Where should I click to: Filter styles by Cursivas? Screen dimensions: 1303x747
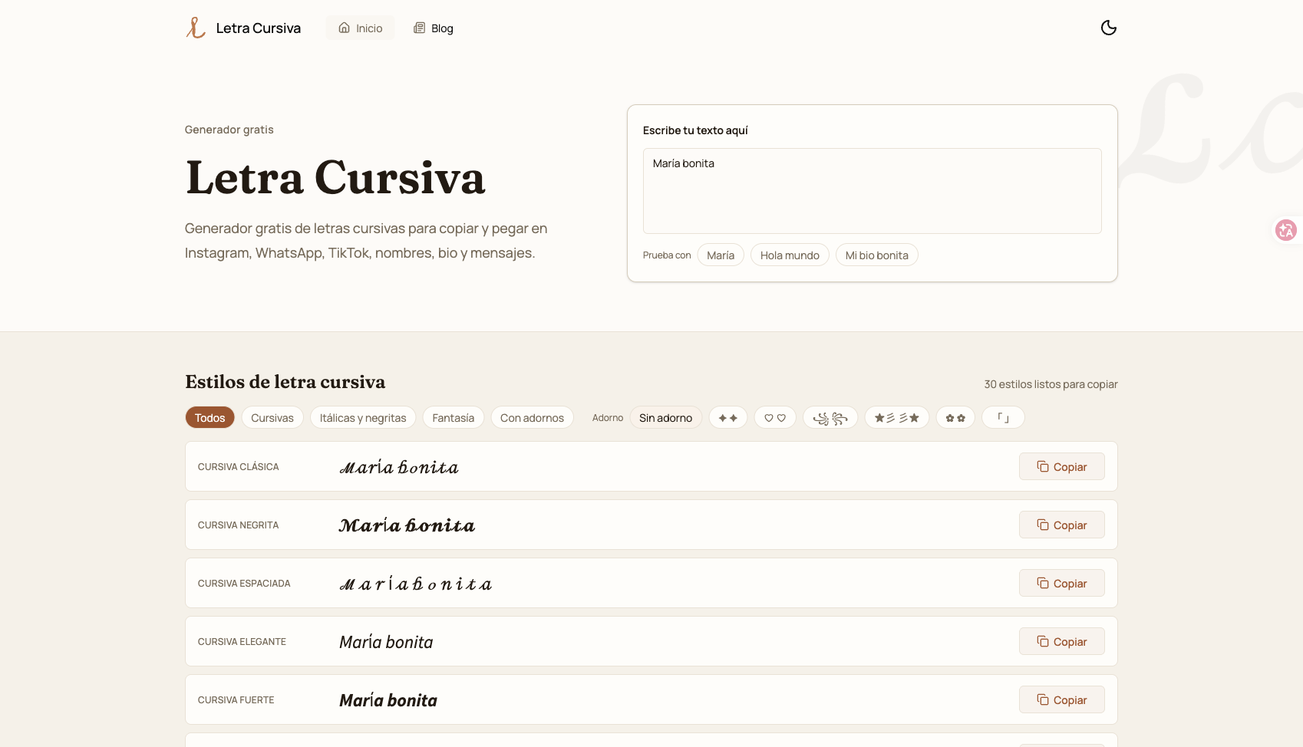pyautogui.click(x=272, y=418)
